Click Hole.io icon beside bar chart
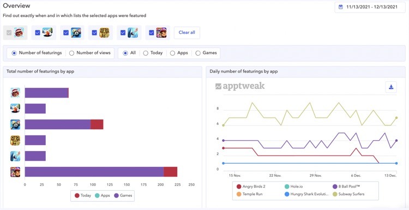The image size is (409, 210). (15, 109)
